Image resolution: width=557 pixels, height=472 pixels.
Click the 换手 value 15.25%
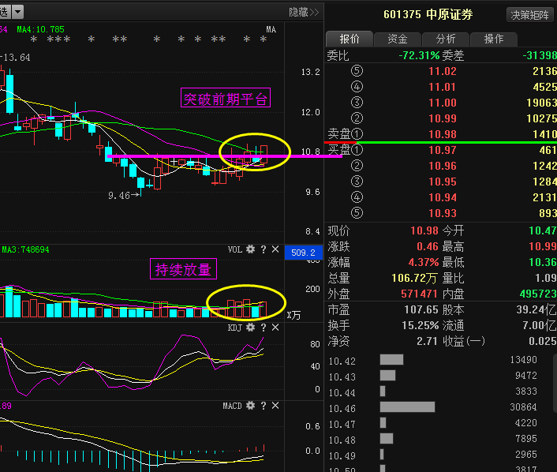(x=421, y=325)
